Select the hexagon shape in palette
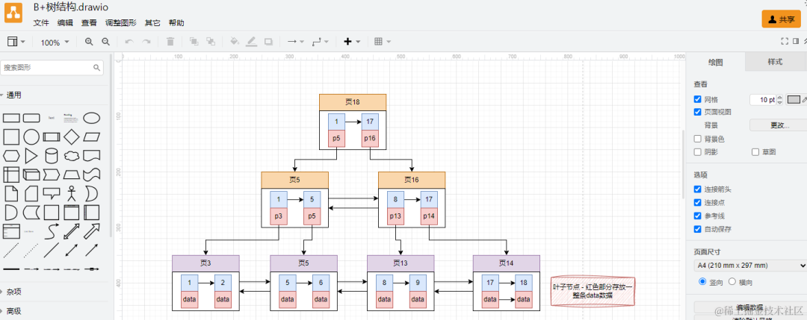807x320 pixels. pos(11,156)
